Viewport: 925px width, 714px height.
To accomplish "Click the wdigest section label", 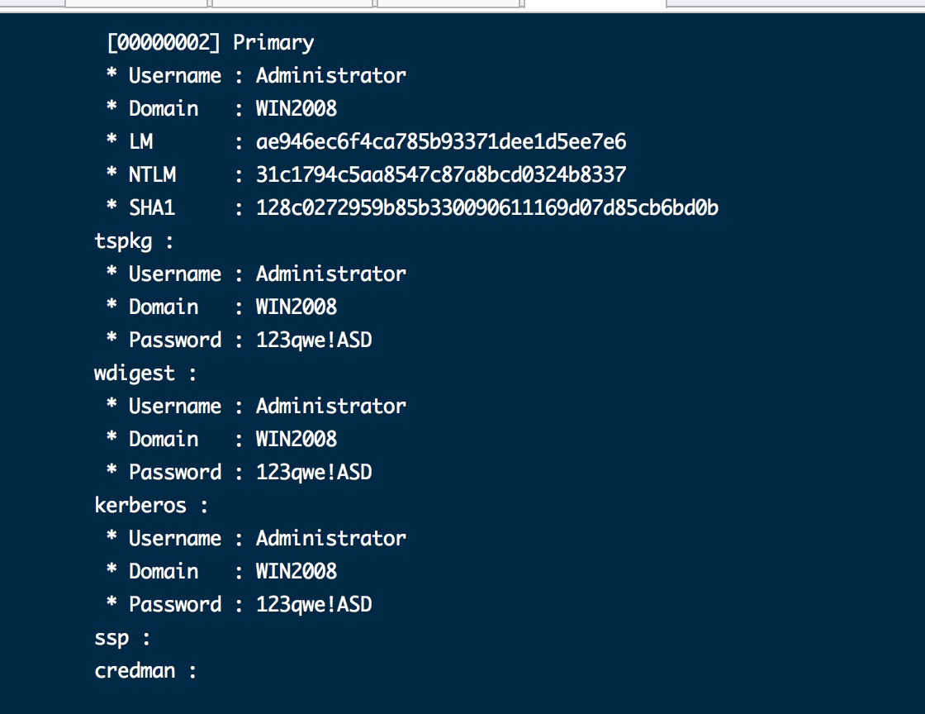I will (135, 374).
